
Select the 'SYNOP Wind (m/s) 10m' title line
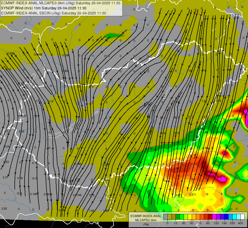[x=21, y=8]
